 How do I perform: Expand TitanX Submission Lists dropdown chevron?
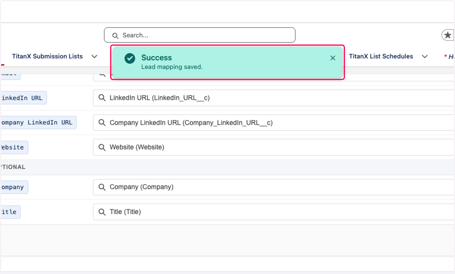click(94, 56)
